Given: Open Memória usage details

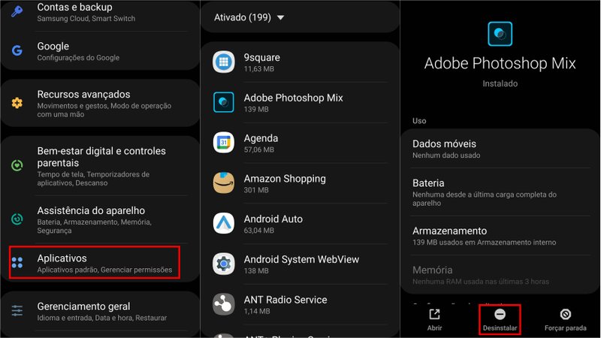Looking at the screenshot, I should 500,275.
